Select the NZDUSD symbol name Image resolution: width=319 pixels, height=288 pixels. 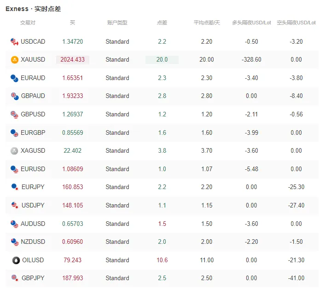33,242
